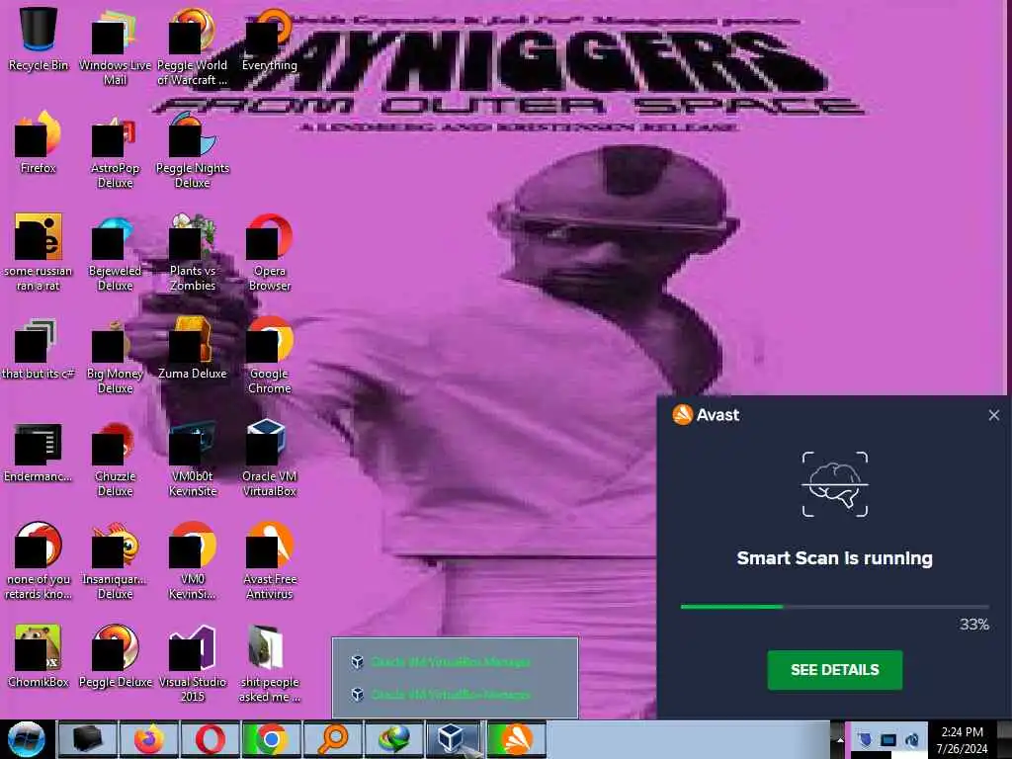Show hidden system tray icons
This screenshot has width=1012, height=759.
[839, 739]
